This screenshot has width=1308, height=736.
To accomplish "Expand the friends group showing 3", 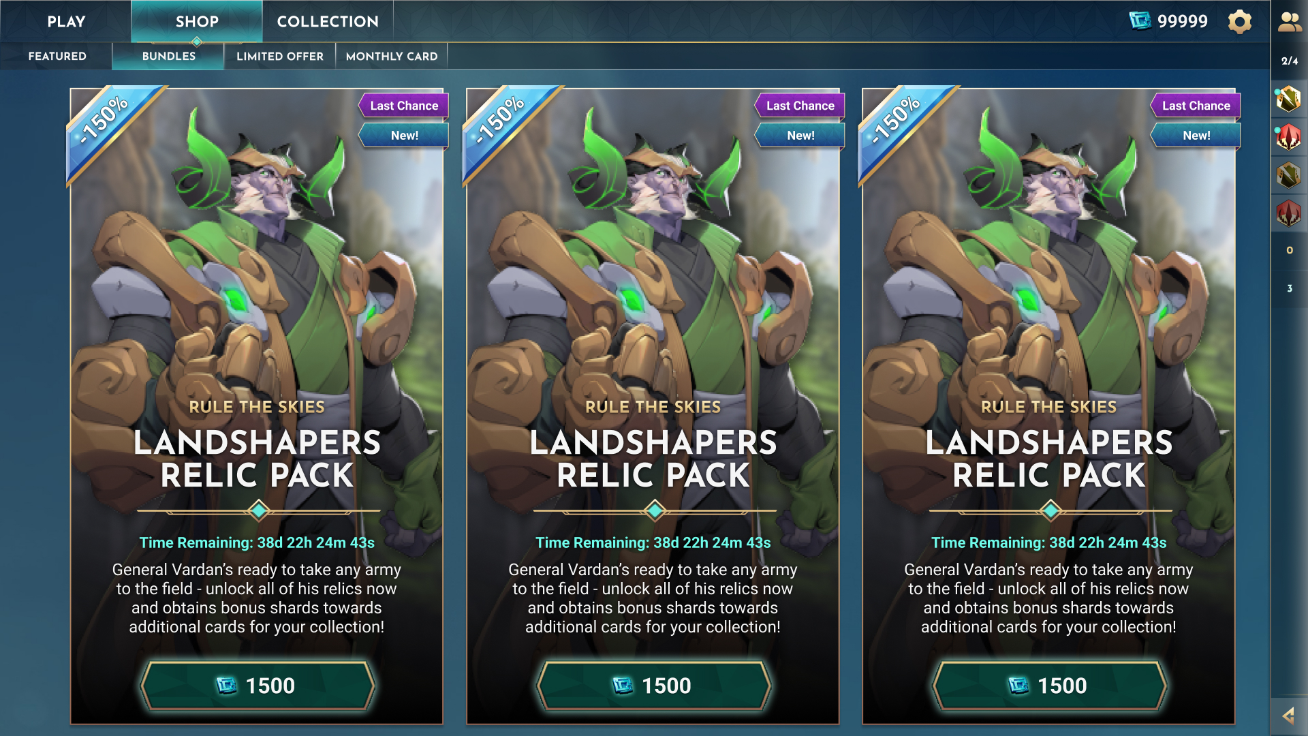I will (x=1289, y=288).
